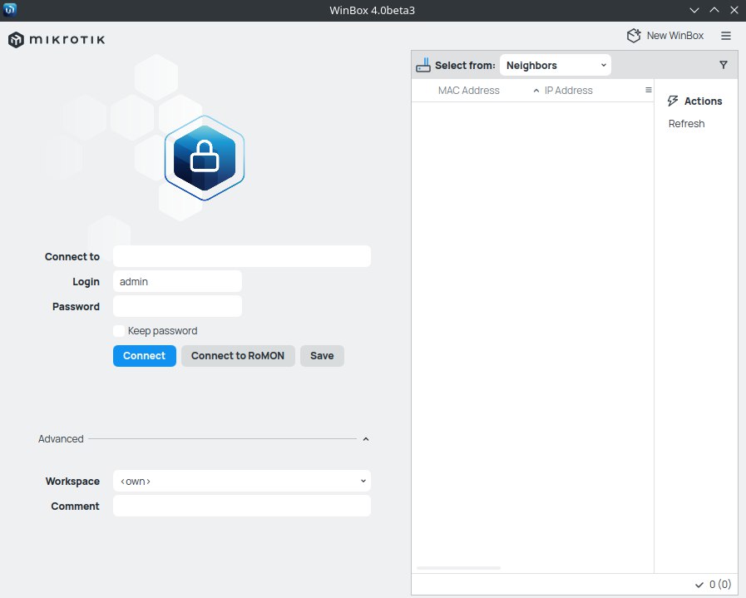The height and width of the screenshot is (598, 746).
Task: Focus the Connect to address field
Action: click(x=242, y=256)
